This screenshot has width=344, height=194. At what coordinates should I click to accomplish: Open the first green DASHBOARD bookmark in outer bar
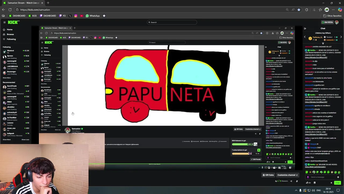click(x=17, y=16)
